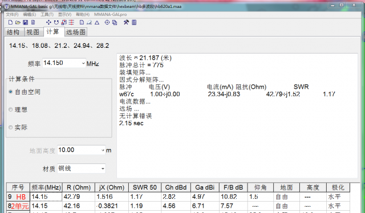Select row 8 2单元 in results table
This screenshot has width=365, height=213.
tap(178, 206)
